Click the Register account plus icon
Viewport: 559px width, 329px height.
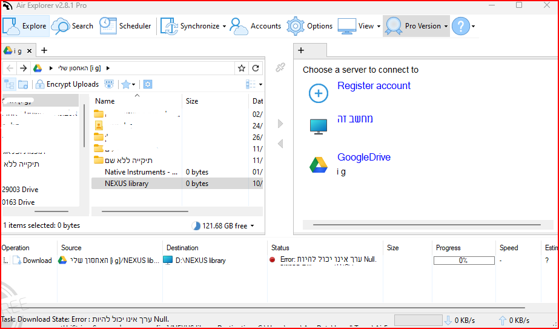click(x=319, y=93)
